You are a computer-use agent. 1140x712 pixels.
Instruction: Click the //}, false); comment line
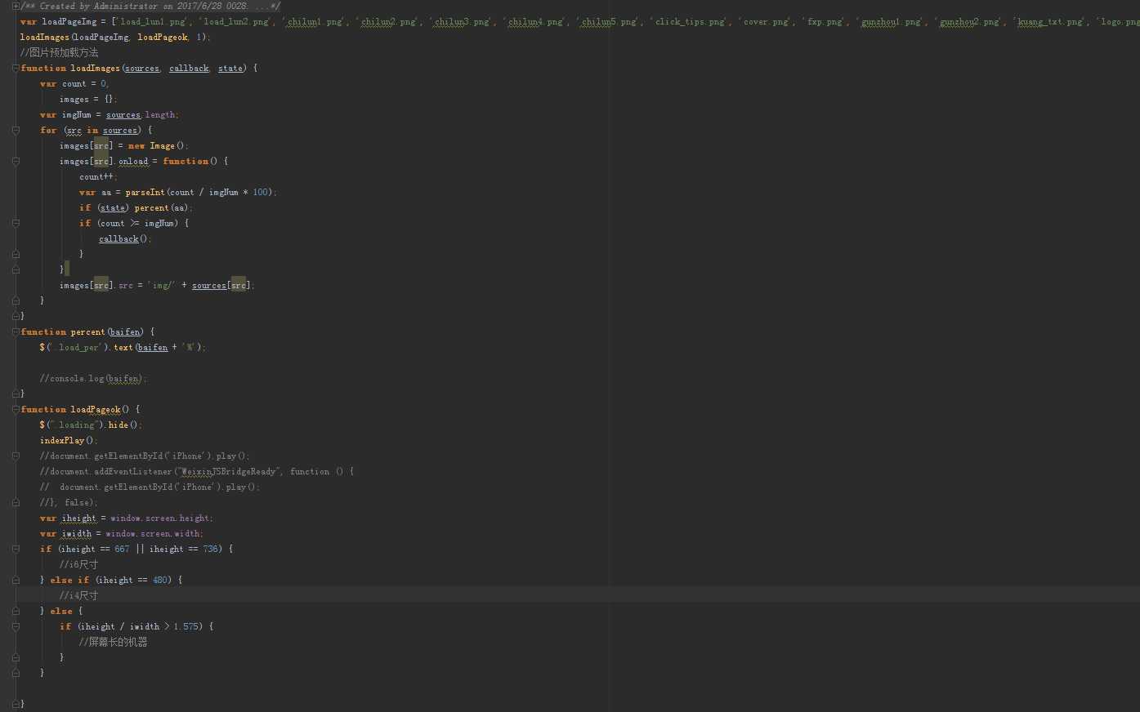pos(69,502)
